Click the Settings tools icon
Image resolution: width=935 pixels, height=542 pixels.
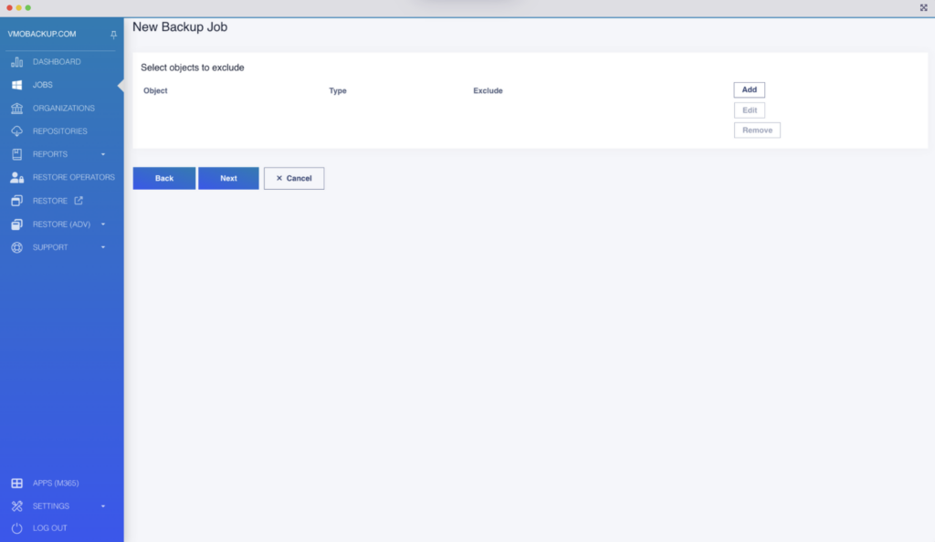(16, 506)
